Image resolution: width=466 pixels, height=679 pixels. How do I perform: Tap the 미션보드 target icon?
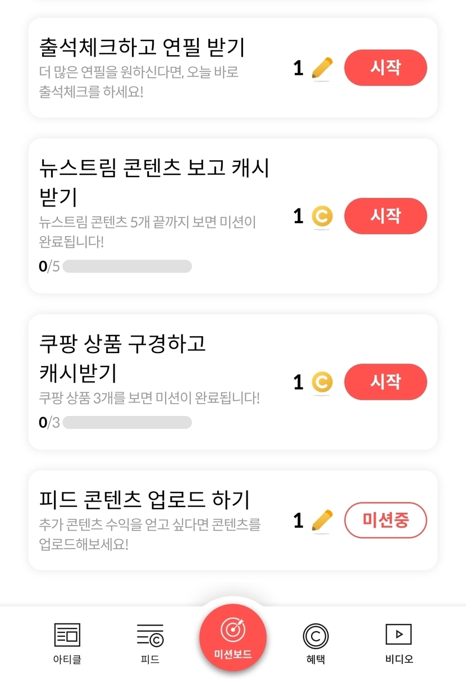coord(233,630)
